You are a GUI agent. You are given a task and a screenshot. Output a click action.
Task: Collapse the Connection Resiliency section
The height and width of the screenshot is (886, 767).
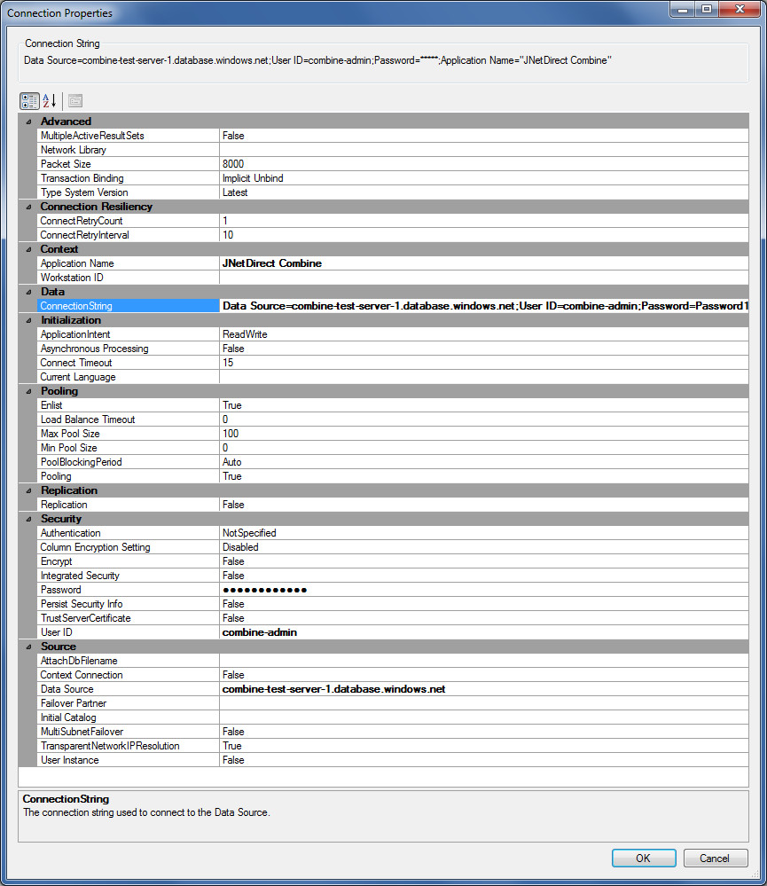[x=27, y=207]
